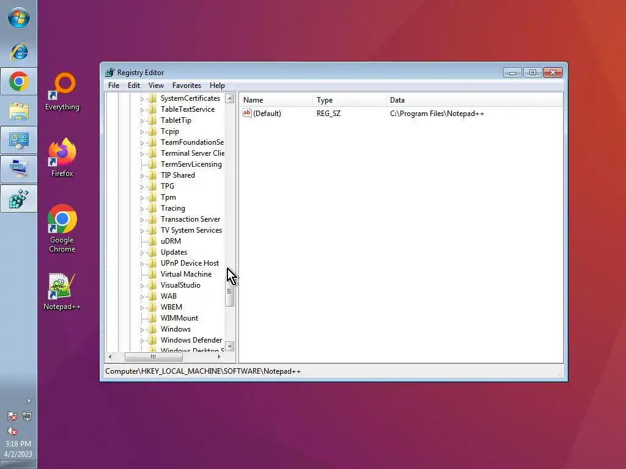Open the File menu

(x=114, y=85)
